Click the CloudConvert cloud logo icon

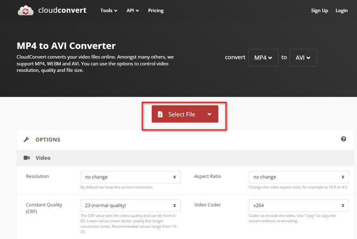[x=25, y=10]
